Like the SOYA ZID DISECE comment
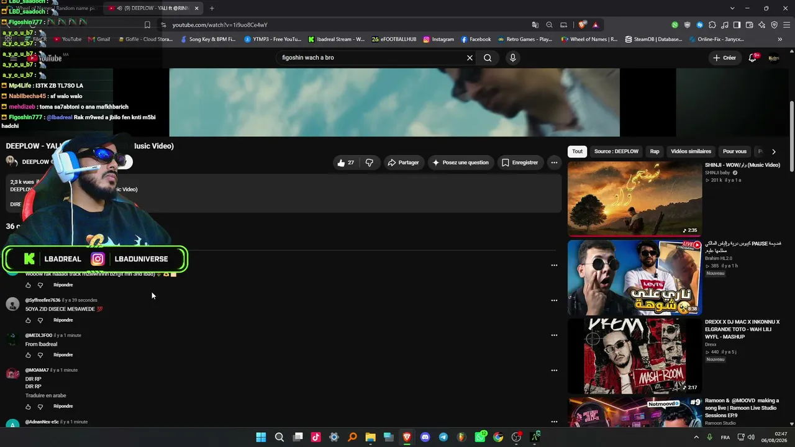This screenshot has height=447, width=795. click(28, 320)
